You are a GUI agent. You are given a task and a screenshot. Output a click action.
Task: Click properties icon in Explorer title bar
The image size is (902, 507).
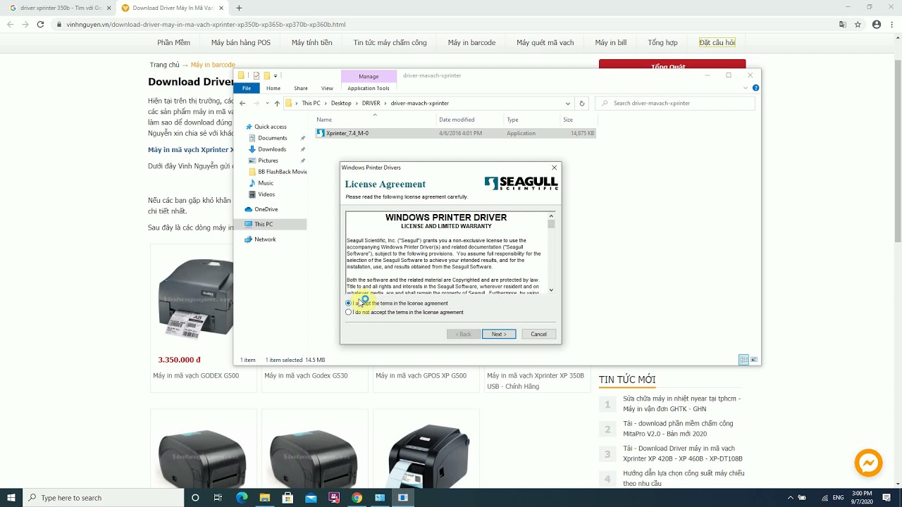[x=256, y=75]
